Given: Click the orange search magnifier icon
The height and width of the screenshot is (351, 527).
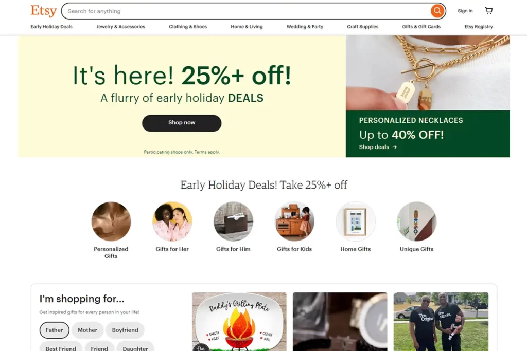Looking at the screenshot, I should tap(437, 11).
